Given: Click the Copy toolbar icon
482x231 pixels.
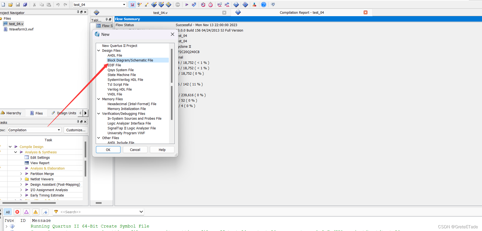Looking at the screenshot, I should (x=42, y=5).
